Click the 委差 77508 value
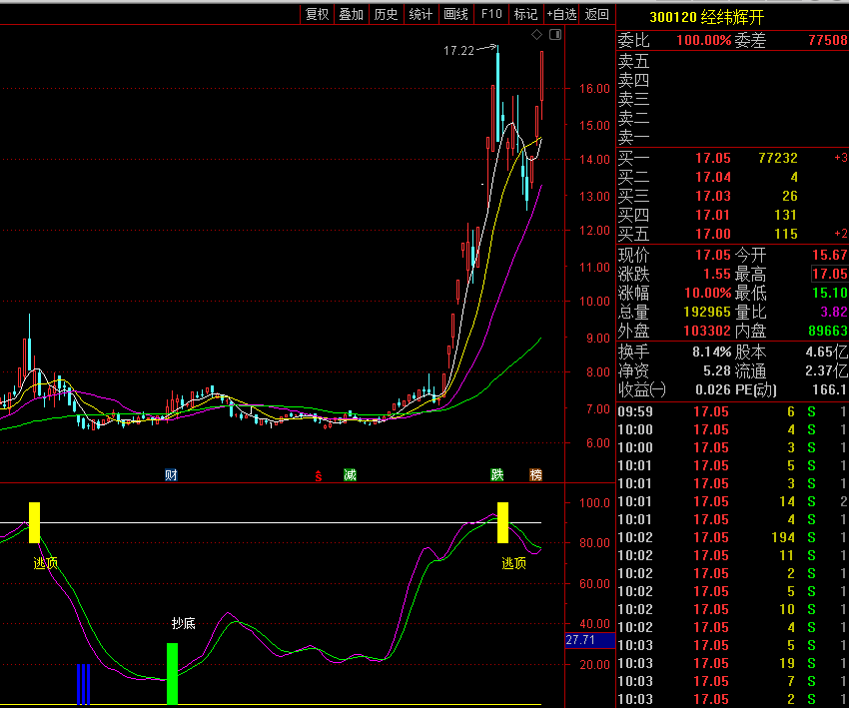Screen dimensions: 849x708 827,40
